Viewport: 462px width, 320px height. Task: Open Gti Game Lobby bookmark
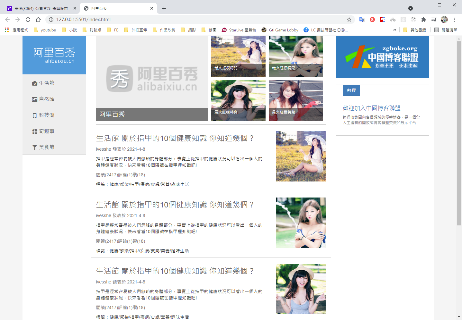pyautogui.click(x=280, y=30)
